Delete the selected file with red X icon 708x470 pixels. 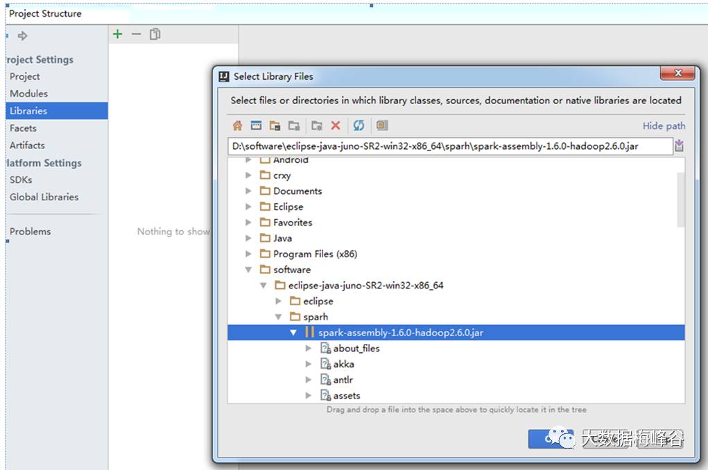click(336, 125)
